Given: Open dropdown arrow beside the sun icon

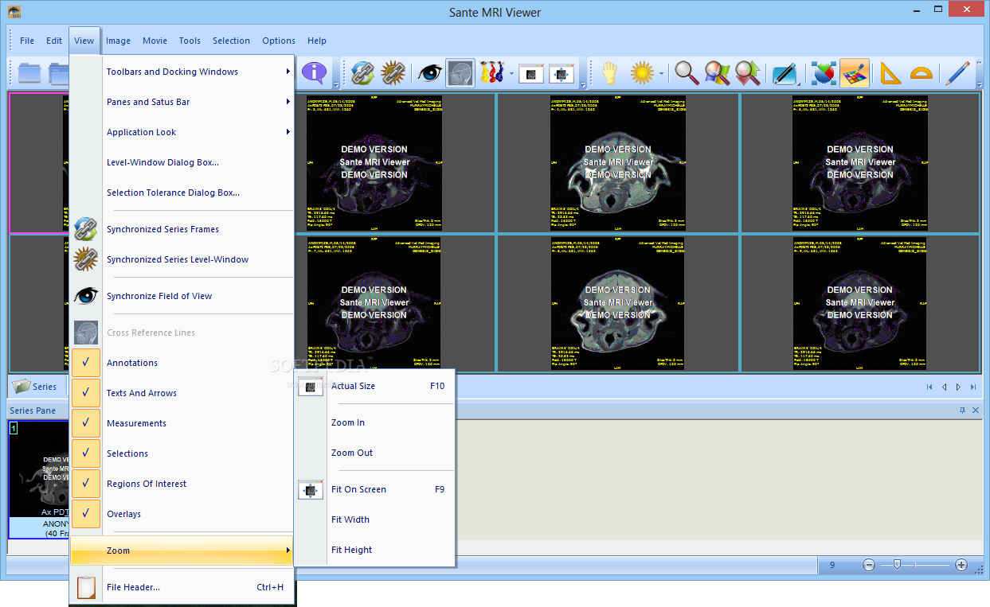Looking at the screenshot, I should (661, 74).
